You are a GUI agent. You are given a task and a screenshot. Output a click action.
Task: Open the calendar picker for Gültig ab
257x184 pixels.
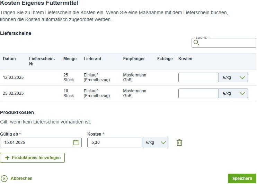(76, 142)
